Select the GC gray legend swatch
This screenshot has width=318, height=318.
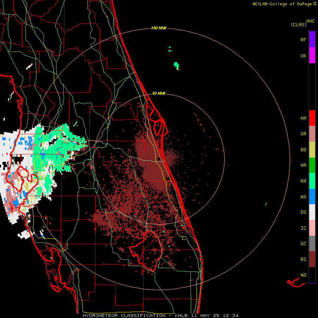312,243
